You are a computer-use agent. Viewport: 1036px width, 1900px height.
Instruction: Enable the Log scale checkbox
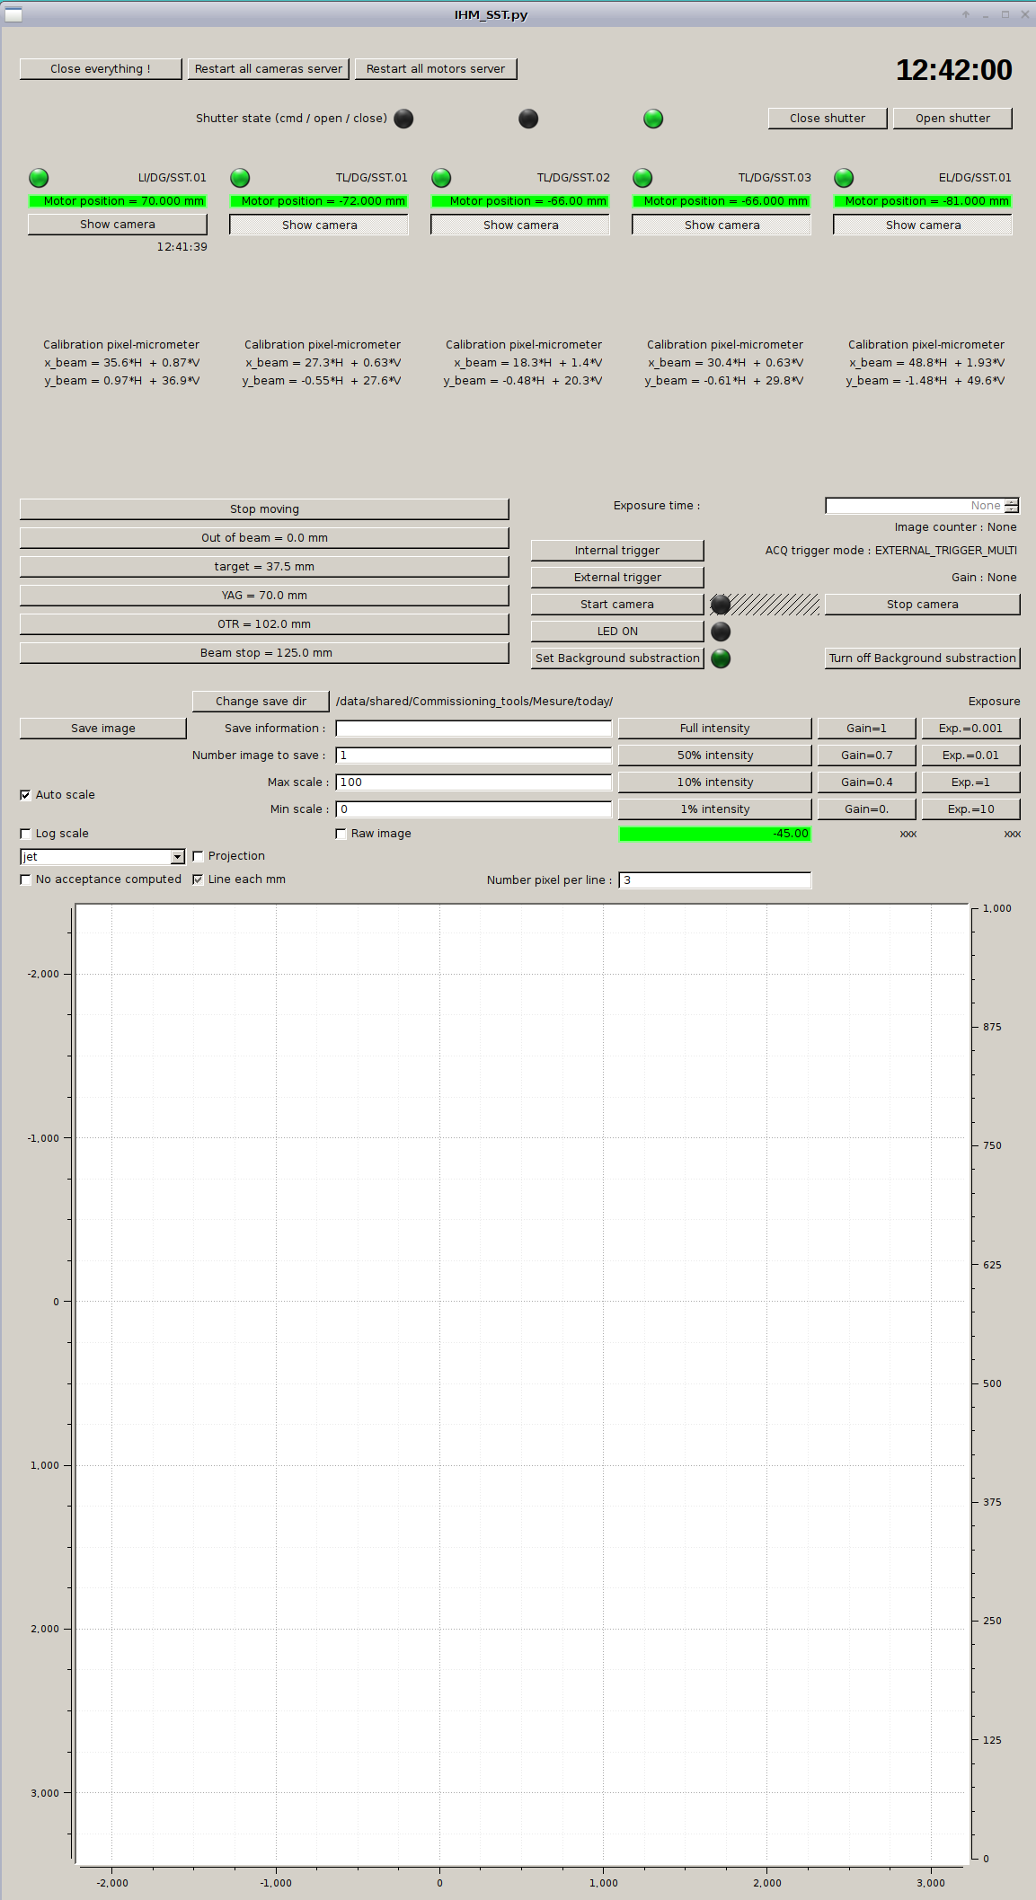point(25,834)
